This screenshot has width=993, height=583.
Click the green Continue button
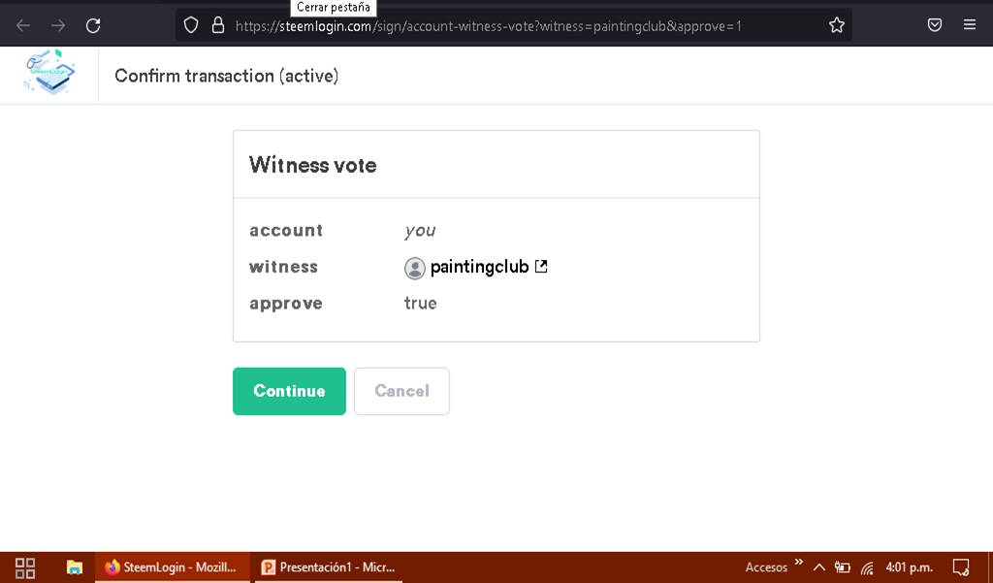point(289,391)
